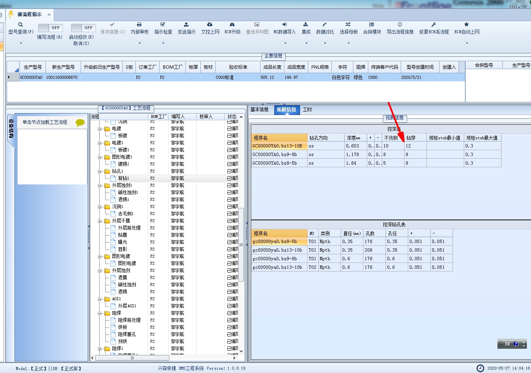Click the 数据对比 icon
Image resolution: width=531 pixels, height=373 pixels.
point(325,25)
